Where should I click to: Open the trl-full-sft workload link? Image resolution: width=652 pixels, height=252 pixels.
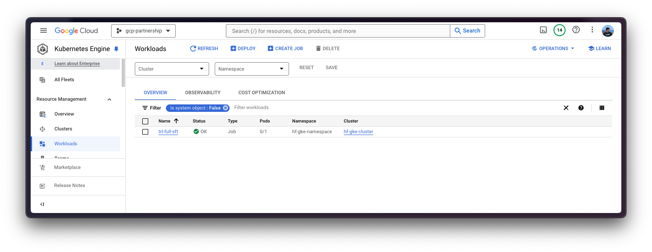[x=168, y=132]
